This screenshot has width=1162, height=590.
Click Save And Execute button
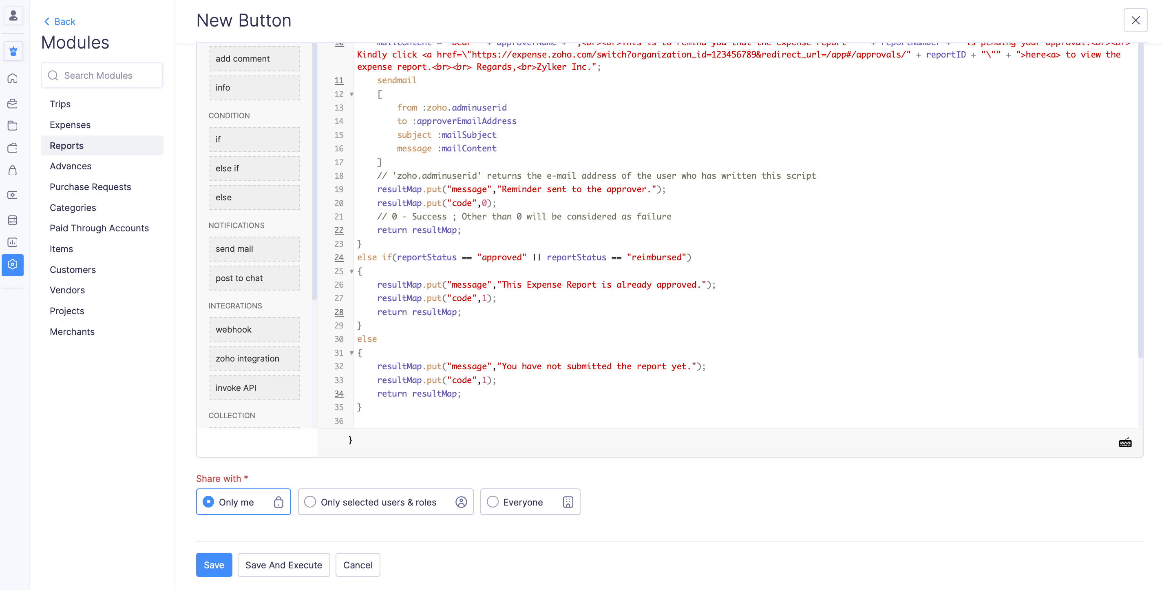click(x=283, y=565)
